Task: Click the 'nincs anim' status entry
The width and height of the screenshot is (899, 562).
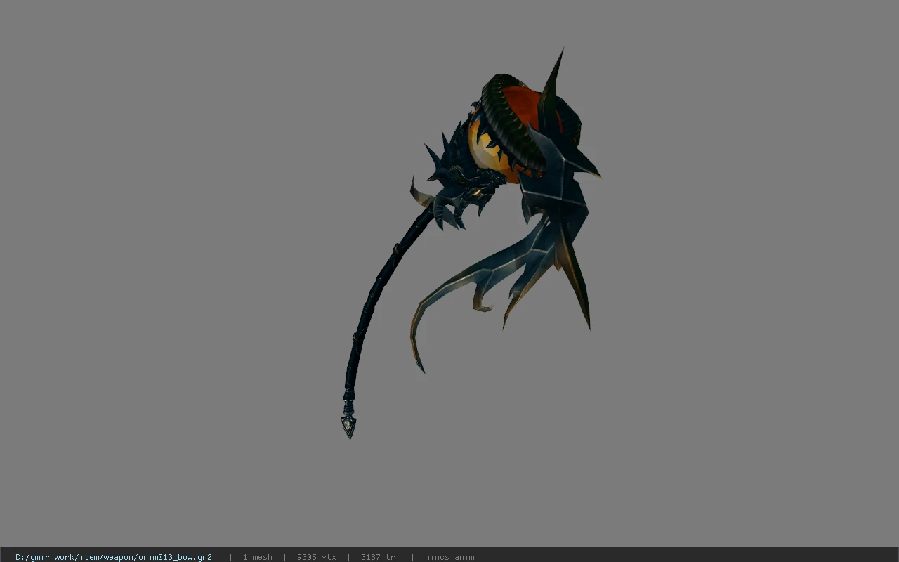Action: tap(449, 557)
